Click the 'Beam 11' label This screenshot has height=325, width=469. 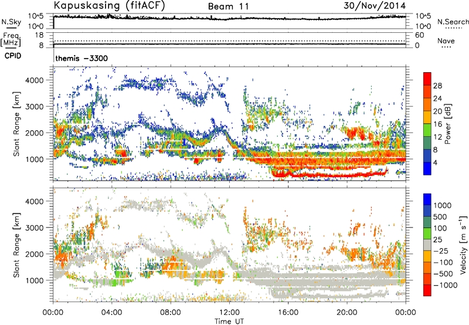229,6
